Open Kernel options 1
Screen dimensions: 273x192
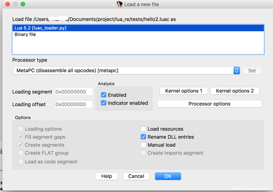(x=183, y=91)
